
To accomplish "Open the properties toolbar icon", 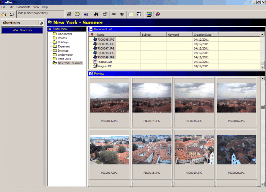I will click(105, 14).
